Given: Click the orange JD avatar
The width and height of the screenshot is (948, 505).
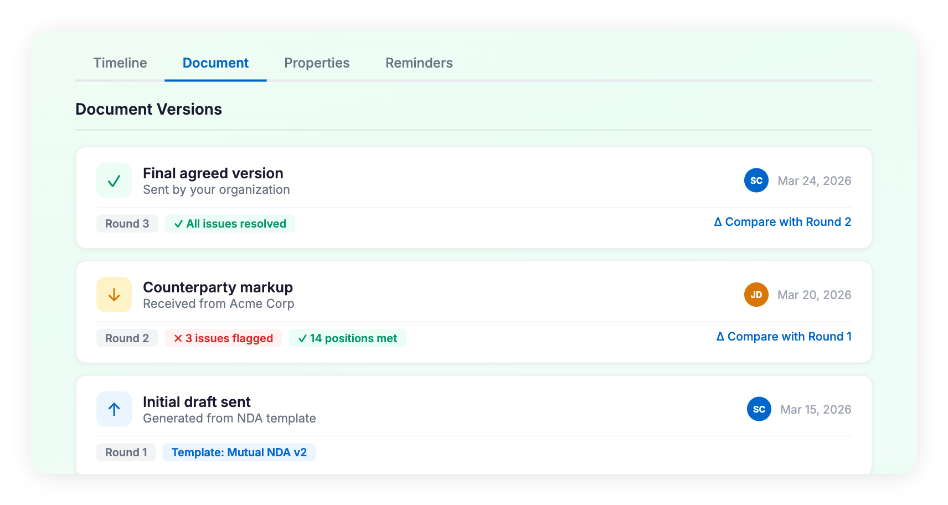Looking at the screenshot, I should (x=756, y=295).
